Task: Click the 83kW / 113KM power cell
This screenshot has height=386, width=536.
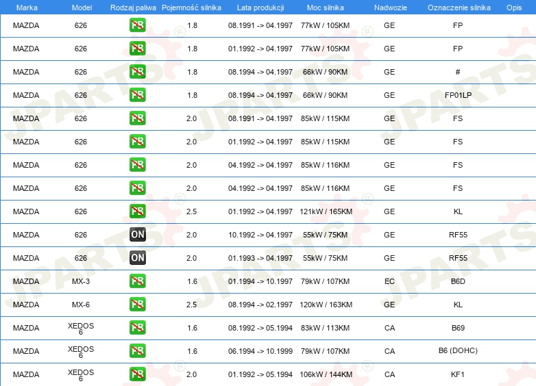Action: pyautogui.click(x=325, y=328)
